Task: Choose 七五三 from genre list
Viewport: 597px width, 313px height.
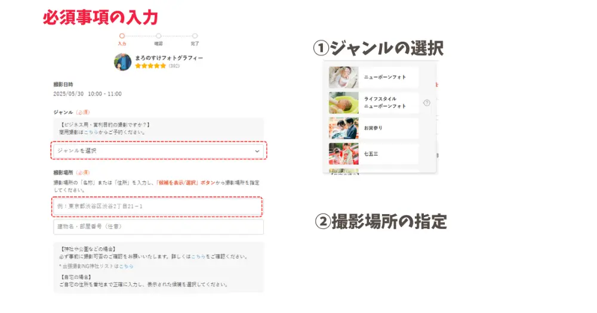Action: tap(374, 154)
